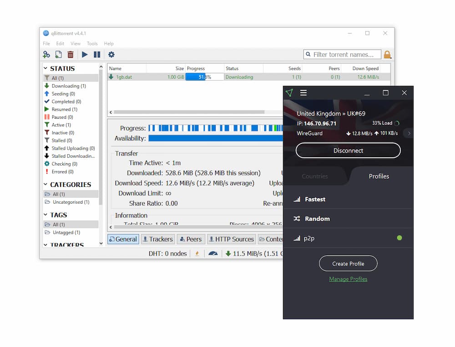This screenshot has height=347, width=455.
Task: Switch to the General tab
Action: point(123,239)
